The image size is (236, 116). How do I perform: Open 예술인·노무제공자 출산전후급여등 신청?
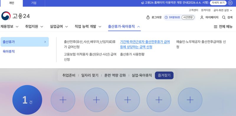[201, 44]
